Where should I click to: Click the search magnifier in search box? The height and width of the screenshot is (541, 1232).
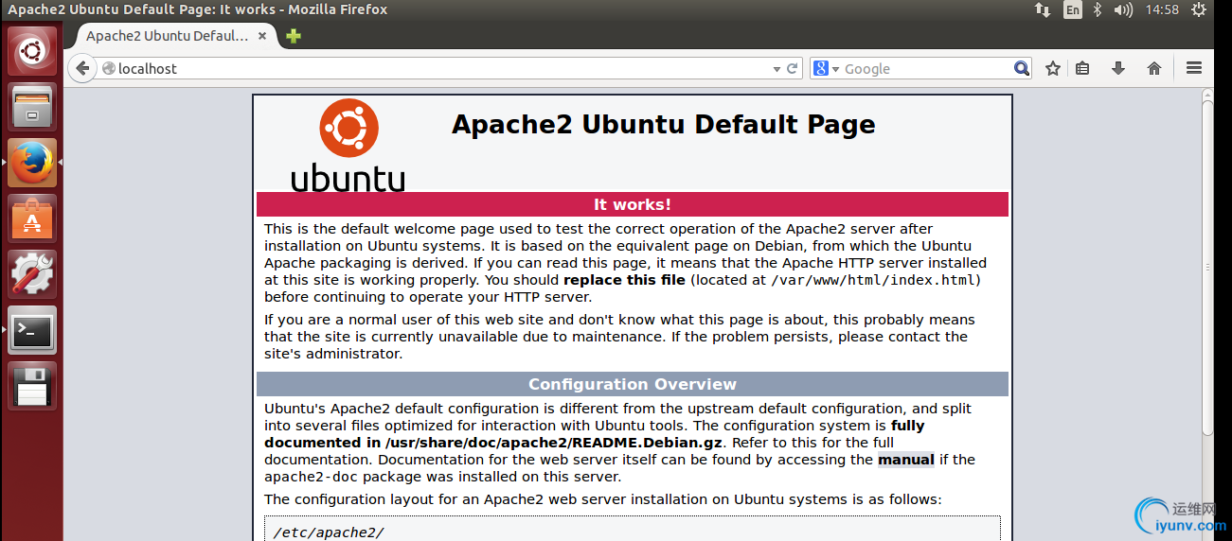(x=1021, y=68)
